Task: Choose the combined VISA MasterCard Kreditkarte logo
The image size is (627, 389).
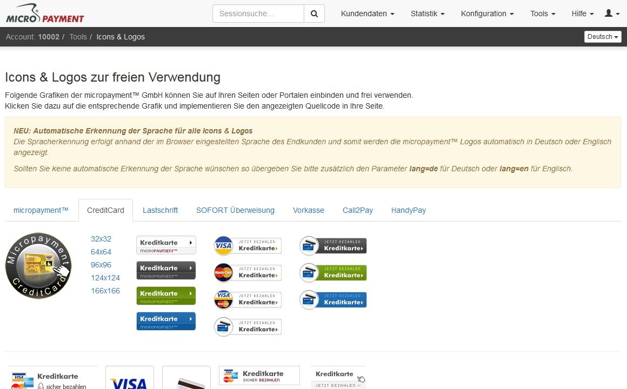Action: click(x=248, y=300)
